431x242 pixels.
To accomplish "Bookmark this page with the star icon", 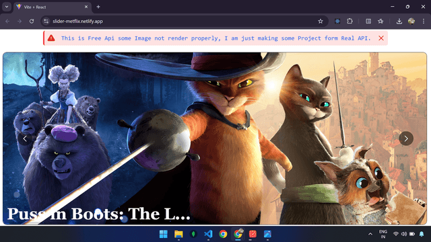I will pyautogui.click(x=321, y=21).
